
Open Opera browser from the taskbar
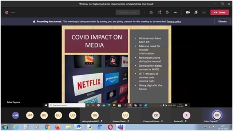coord(110,127)
